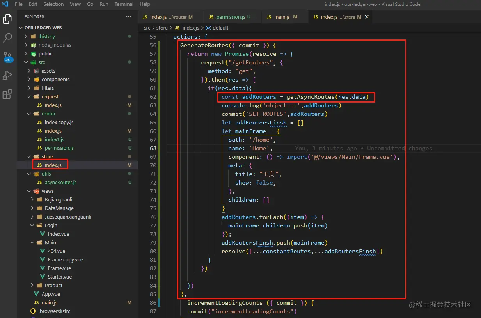Click the .browserslistrc file icon
Viewport: 481px width, 318px height.
click(x=33, y=311)
